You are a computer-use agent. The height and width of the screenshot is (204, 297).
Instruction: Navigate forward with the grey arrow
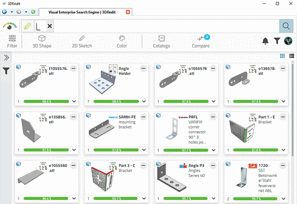19,12
